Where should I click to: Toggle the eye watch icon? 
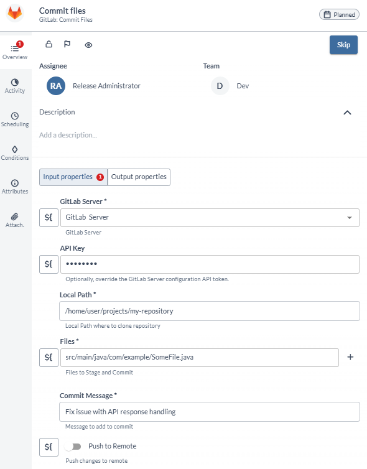point(88,45)
